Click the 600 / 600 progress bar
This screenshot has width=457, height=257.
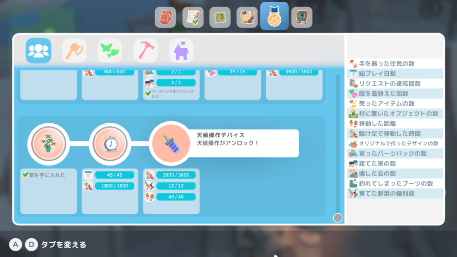(x=115, y=72)
